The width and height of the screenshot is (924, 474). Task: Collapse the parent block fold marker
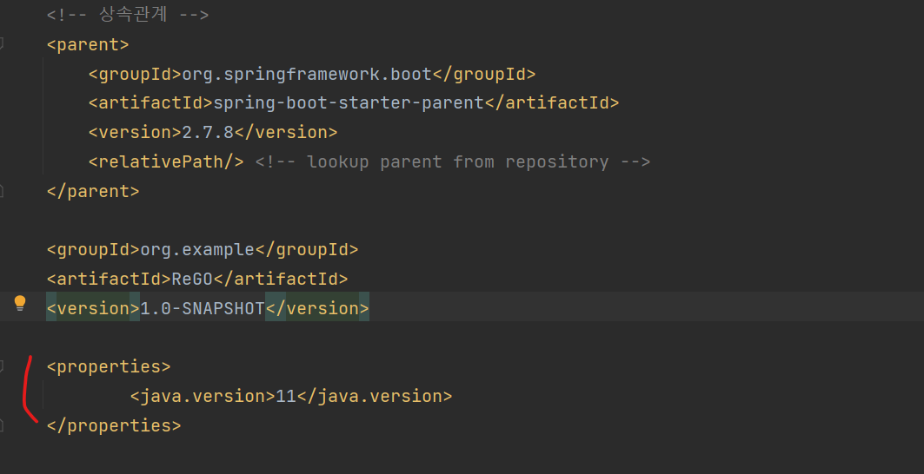pos(2,44)
